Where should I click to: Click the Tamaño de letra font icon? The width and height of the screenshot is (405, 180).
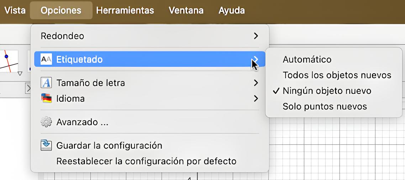coord(46,83)
